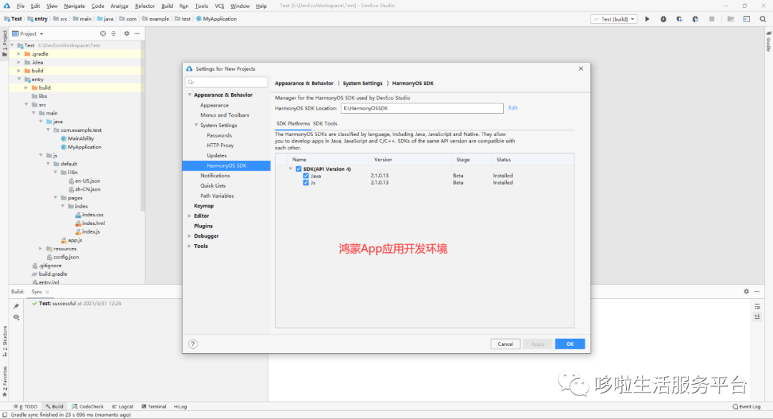Click the HarmonyOS SDK Location field
The image size is (773, 419).
click(422, 109)
